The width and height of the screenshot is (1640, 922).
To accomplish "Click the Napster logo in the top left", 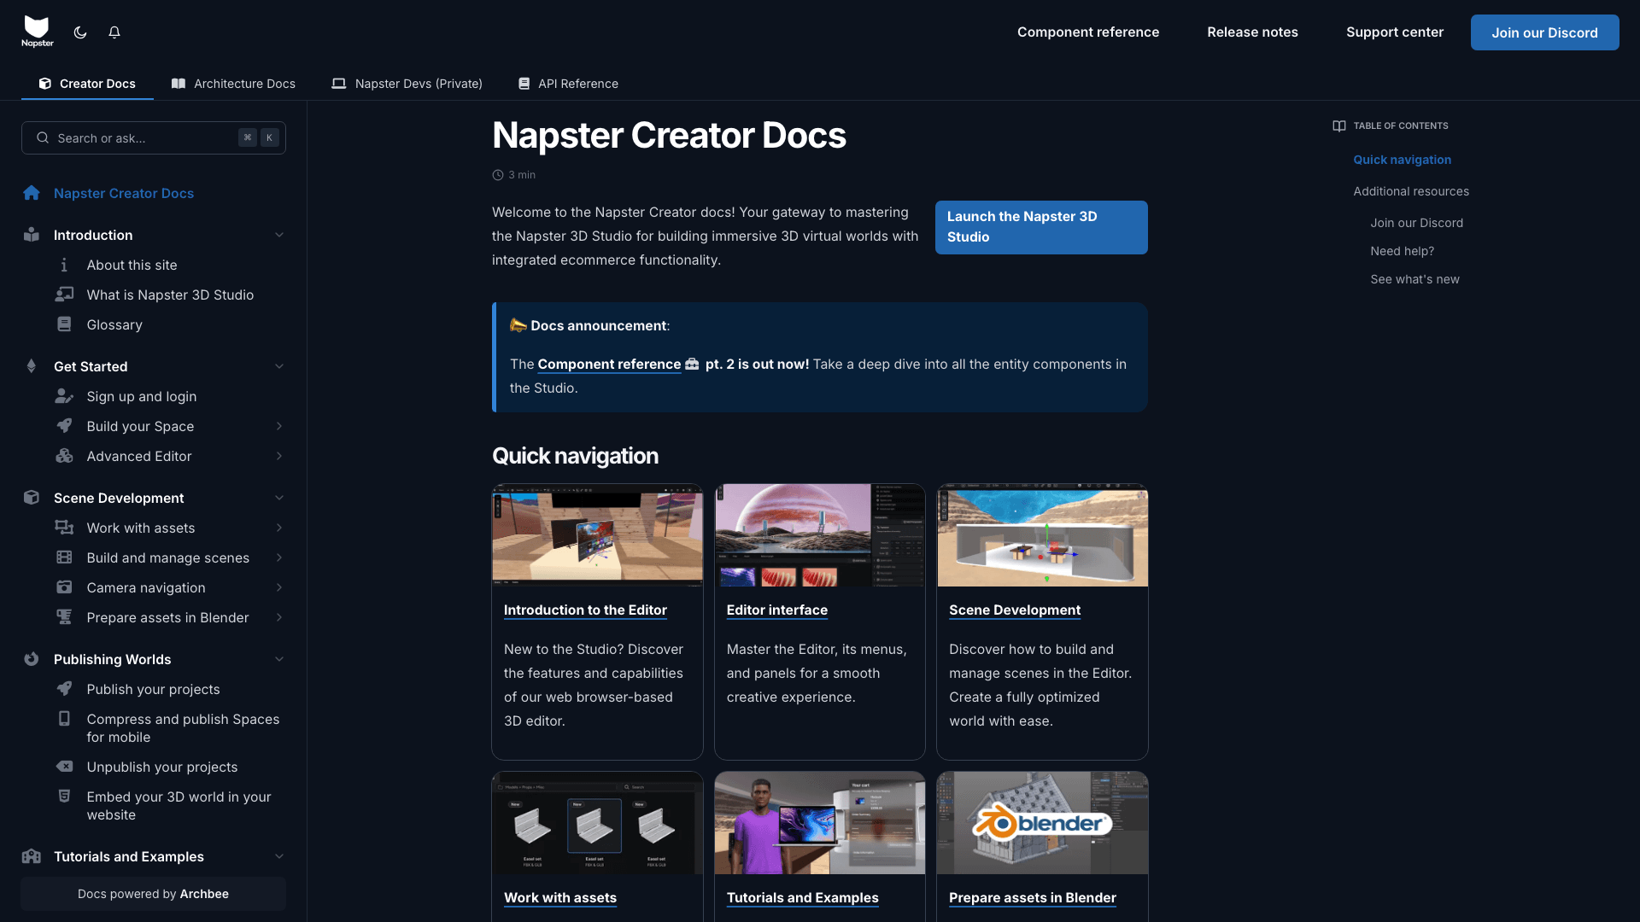I will (38, 31).
